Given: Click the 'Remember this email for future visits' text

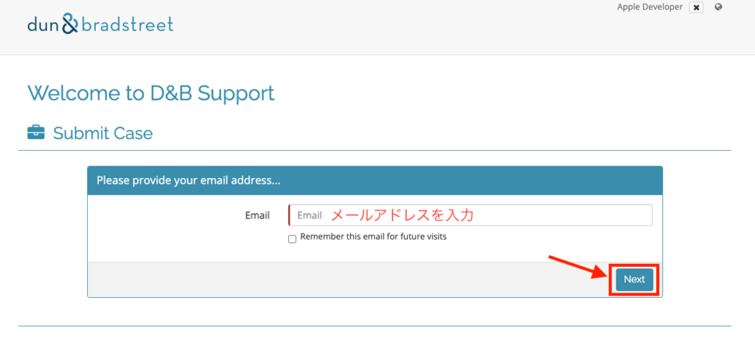Looking at the screenshot, I should (373, 237).
